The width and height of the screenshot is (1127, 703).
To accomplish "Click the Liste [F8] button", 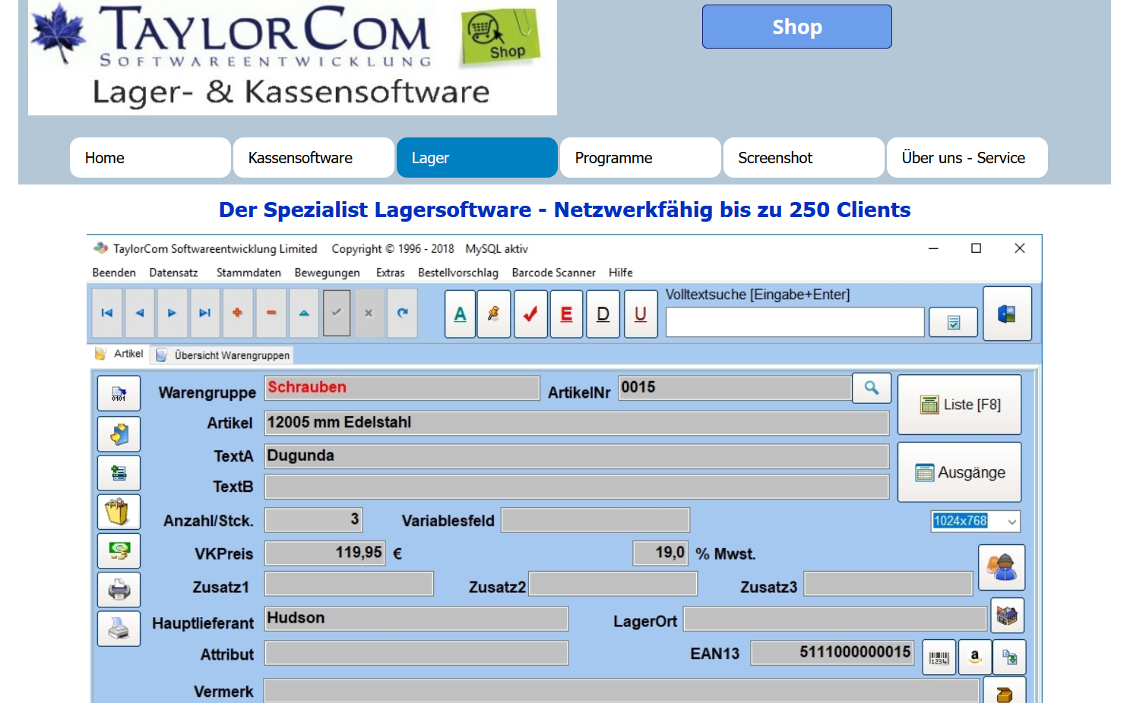I will coord(959,405).
